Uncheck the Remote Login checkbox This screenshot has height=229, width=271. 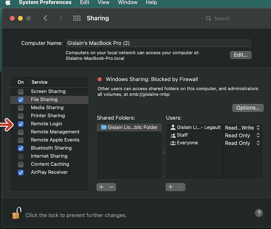(x=21, y=124)
